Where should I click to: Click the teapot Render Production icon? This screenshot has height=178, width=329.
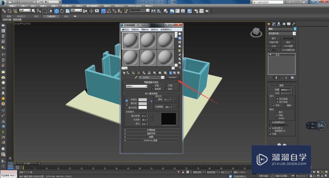207,11
